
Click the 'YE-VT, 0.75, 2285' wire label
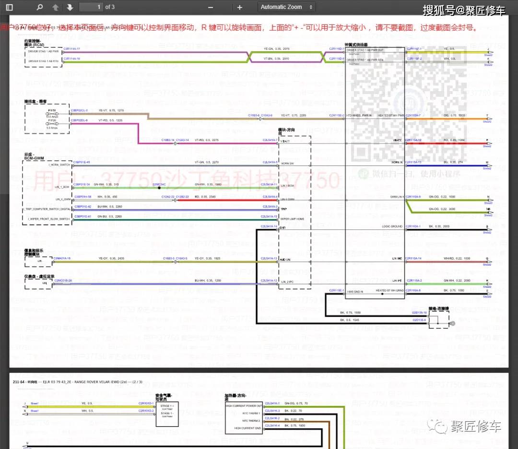tap(294, 115)
